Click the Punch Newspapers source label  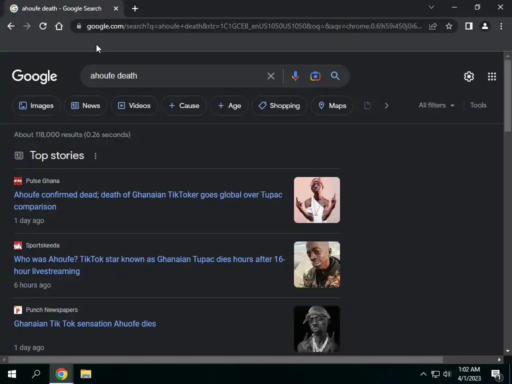tap(51, 310)
